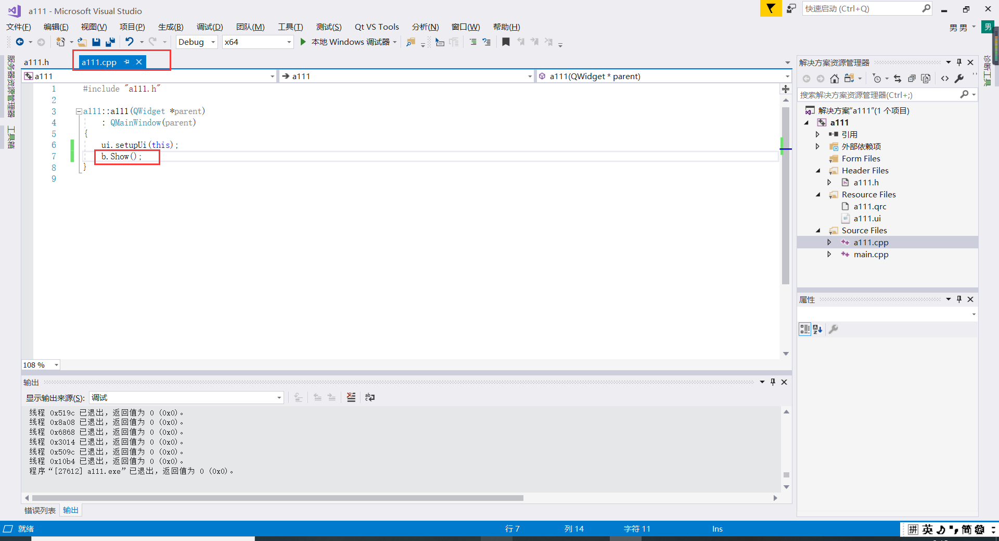Open the 108 % zoom level dropdown
Image resolution: width=999 pixels, height=541 pixels.
pyautogui.click(x=56, y=365)
